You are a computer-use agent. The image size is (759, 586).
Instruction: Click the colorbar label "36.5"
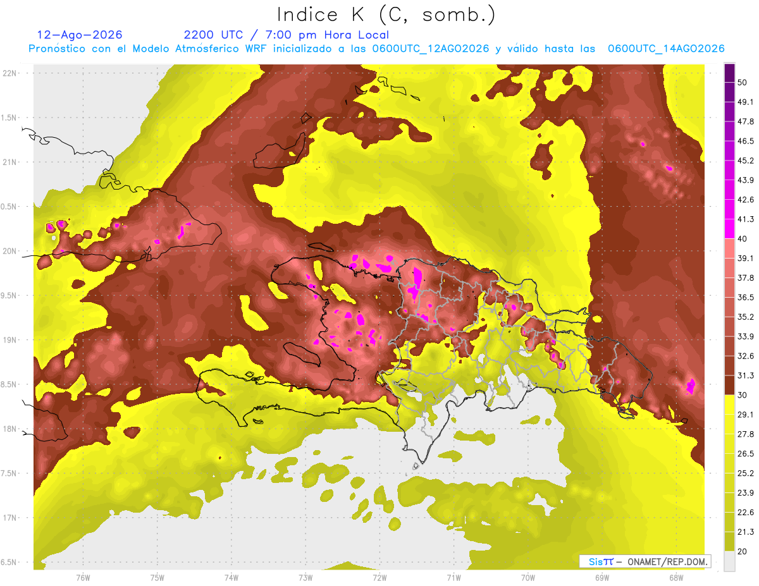pos(746,297)
